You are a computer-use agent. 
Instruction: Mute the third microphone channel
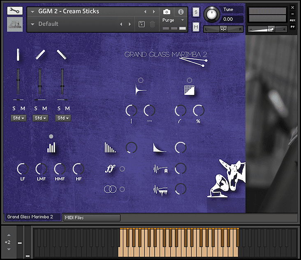pyautogui.click(x=67, y=108)
